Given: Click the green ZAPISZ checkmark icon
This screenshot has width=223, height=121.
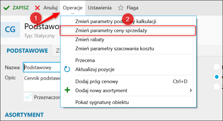Looking at the screenshot, I should point(7,8).
